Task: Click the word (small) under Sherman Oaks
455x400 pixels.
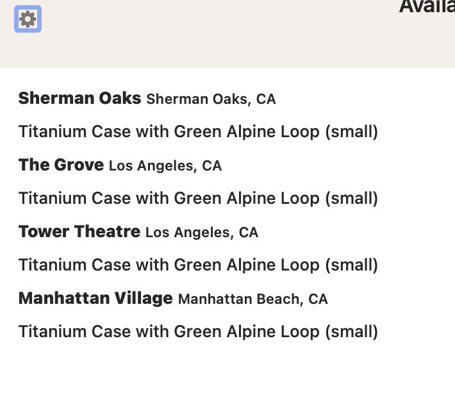Action: pos(351,132)
